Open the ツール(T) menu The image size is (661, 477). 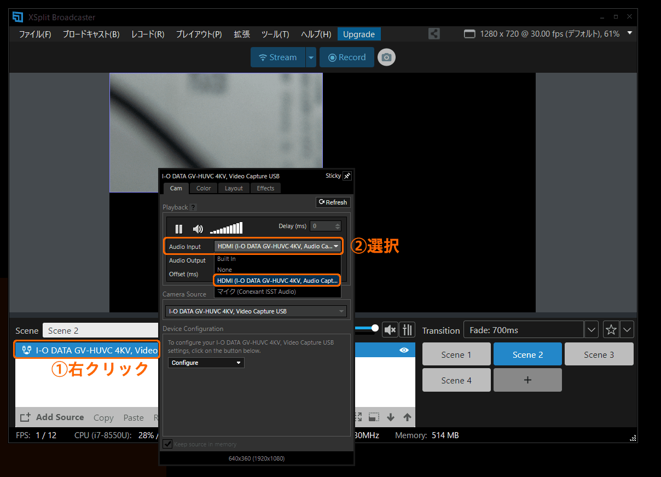pyautogui.click(x=275, y=34)
